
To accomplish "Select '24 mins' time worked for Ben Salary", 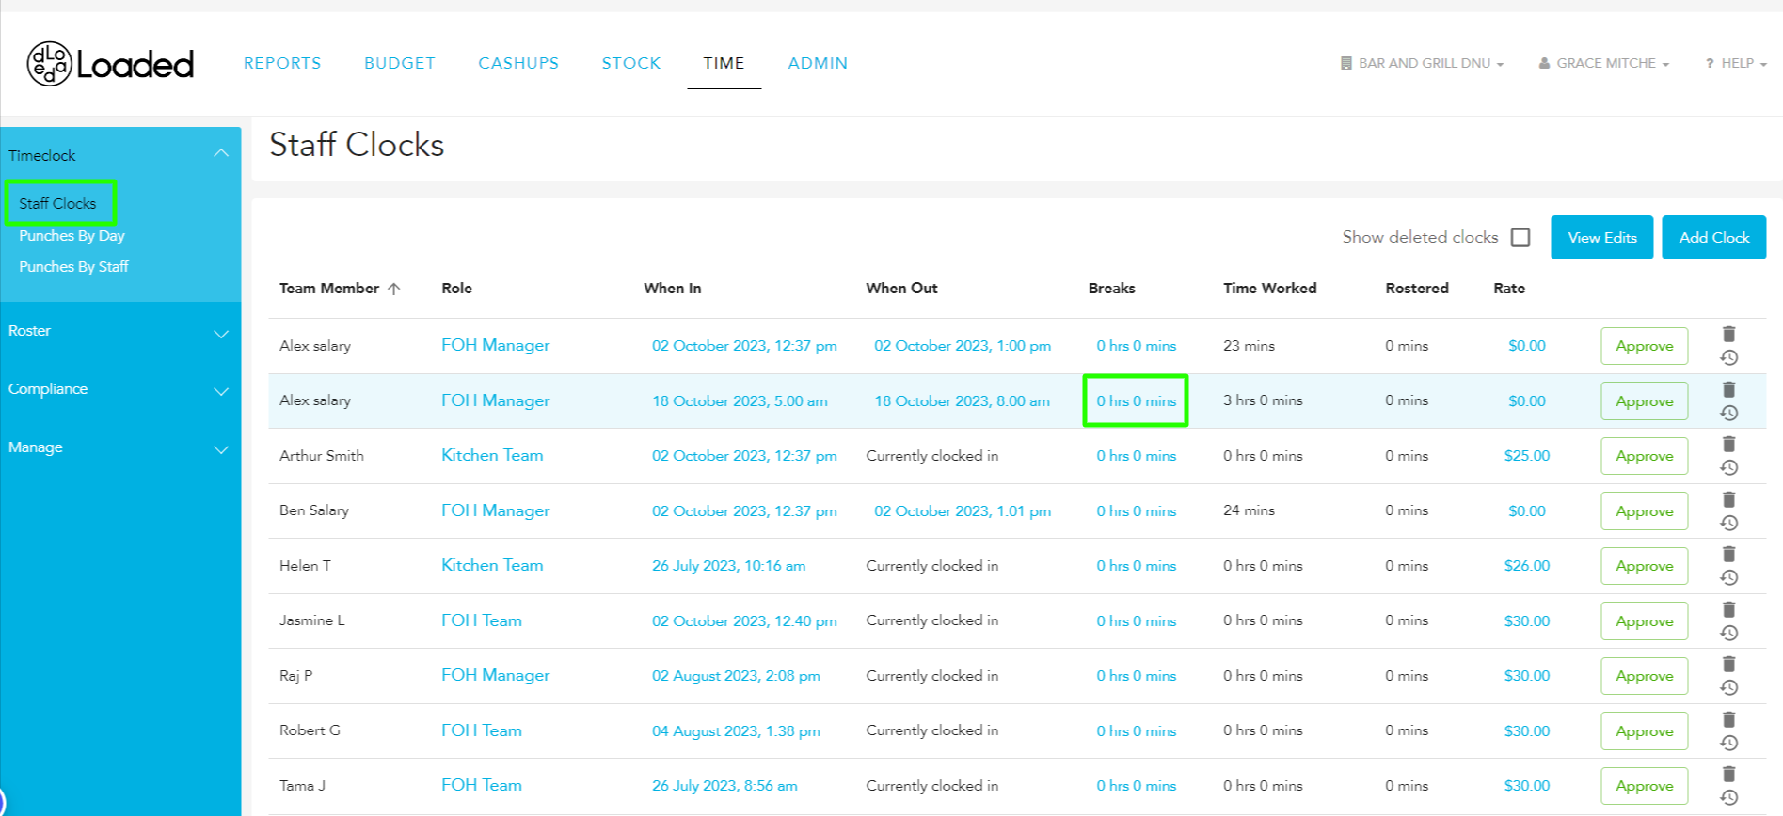I will click(x=1249, y=510).
